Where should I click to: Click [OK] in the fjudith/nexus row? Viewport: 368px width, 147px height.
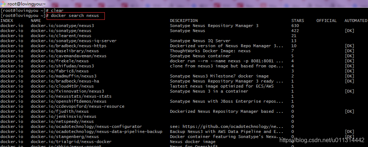point(349,111)
